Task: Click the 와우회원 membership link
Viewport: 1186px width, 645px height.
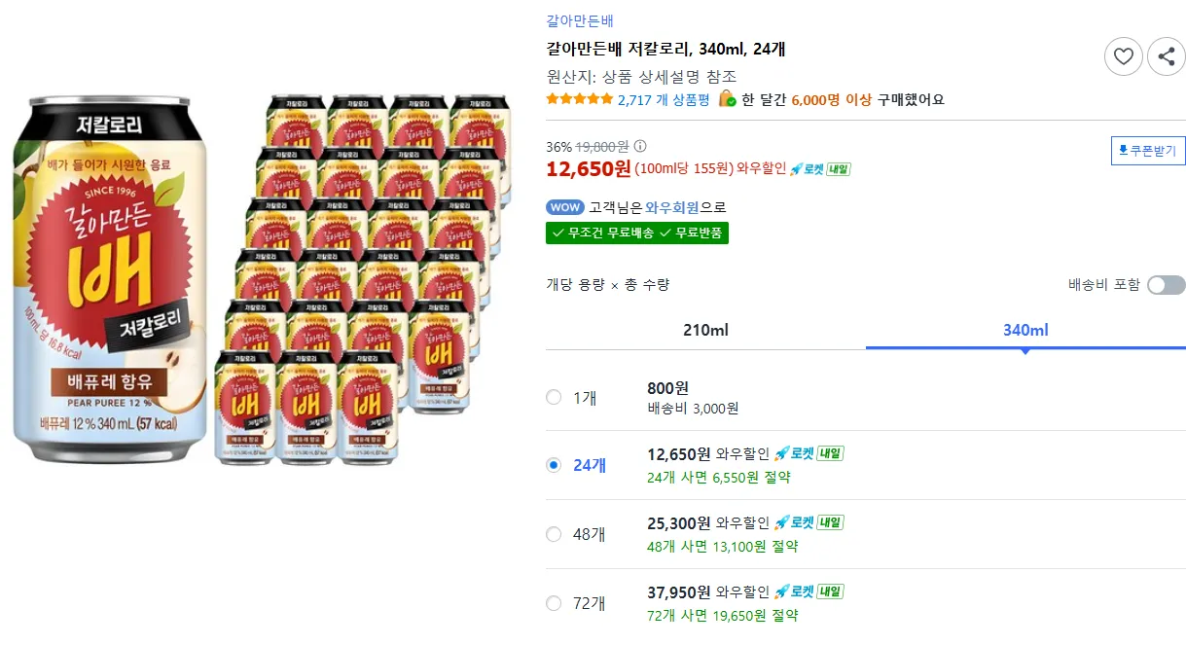Action: click(x=671, y=207)
